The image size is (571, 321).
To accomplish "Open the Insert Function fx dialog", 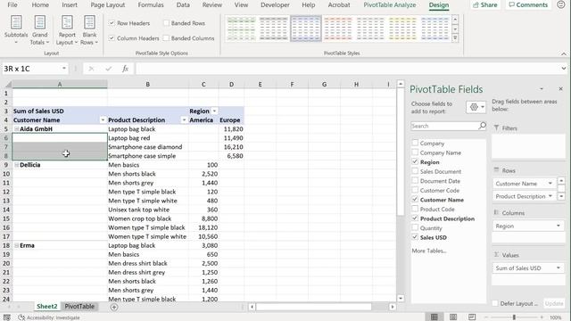I will [125, 69].
